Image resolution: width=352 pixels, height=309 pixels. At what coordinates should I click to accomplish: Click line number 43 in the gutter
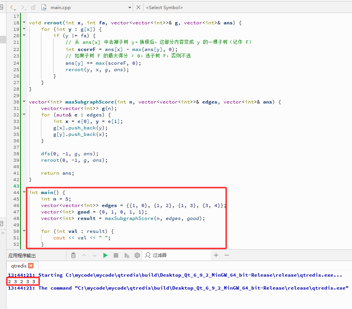click(x=16, y=186)
